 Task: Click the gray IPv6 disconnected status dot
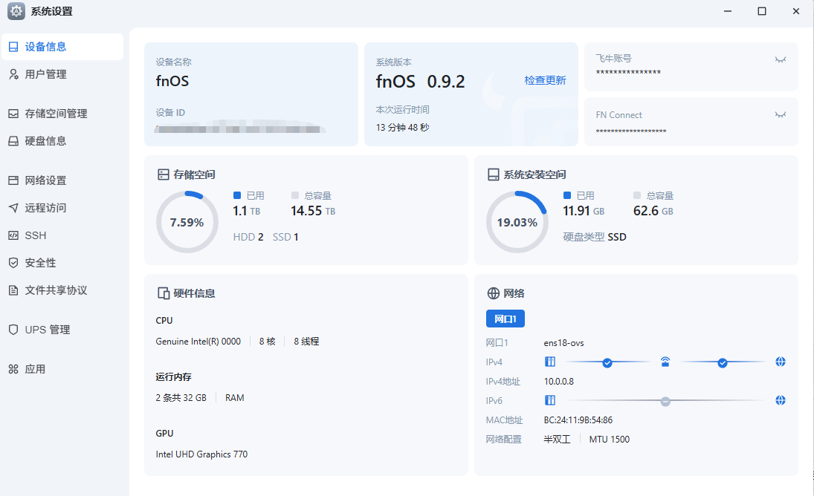(x=665, y=401)
